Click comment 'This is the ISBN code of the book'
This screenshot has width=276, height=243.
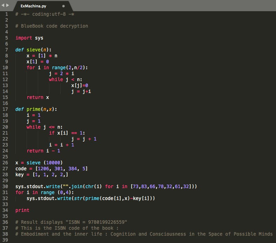click(x=67, y=228)
